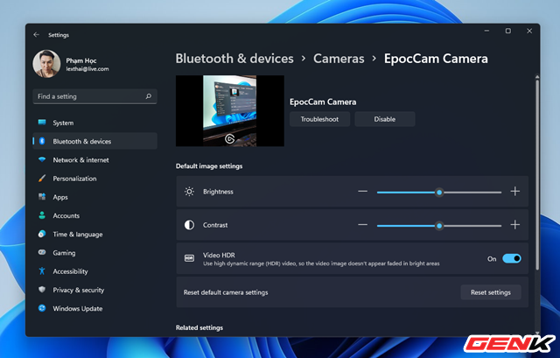Image resolution: width=560 pixels, height=358 pixels.
Task: Click the Disable camera button
Action: 385,119
